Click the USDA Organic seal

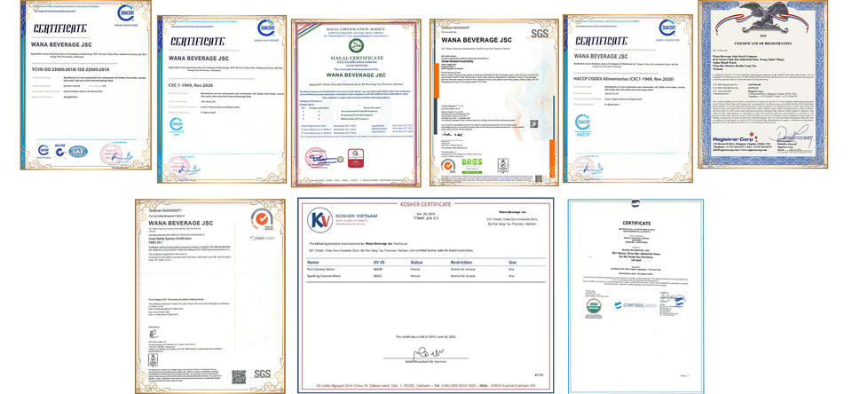tap(594, 306)
